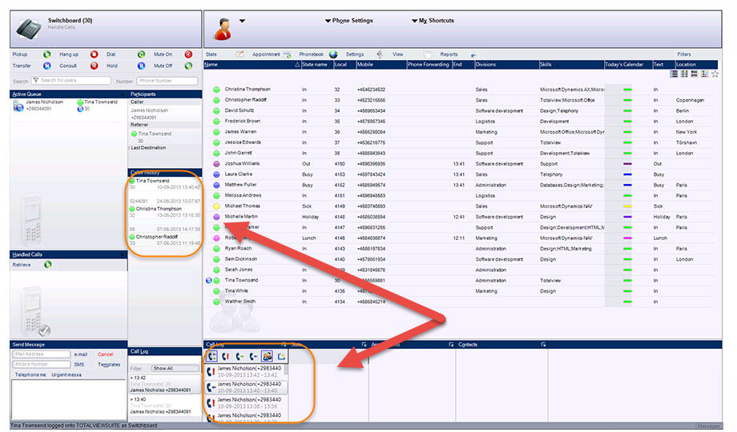Pop out the Call Log panel
This screenshot has width=737, height=432.
[284, 344]
